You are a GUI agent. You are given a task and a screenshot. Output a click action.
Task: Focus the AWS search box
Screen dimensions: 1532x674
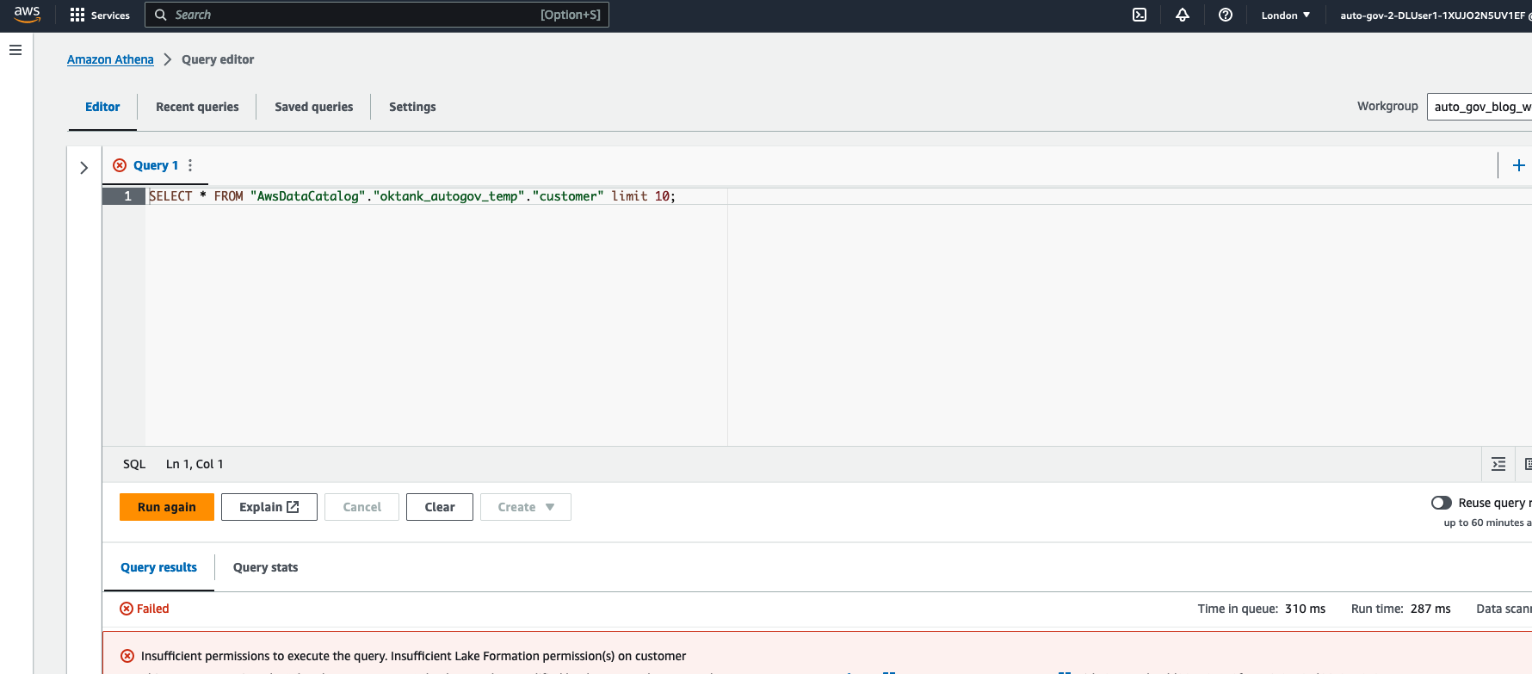377,15
